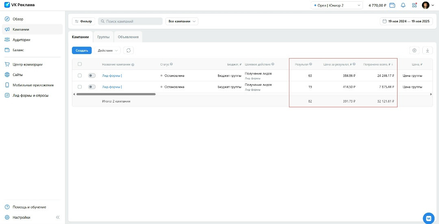This screenshot has width=439, height=224.
Task: Show help for Целевое действие column
Action: pos(273,64)
